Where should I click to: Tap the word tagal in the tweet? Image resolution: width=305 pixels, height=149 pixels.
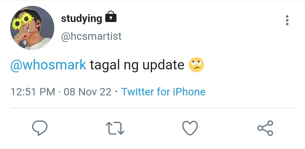point(105,65)
